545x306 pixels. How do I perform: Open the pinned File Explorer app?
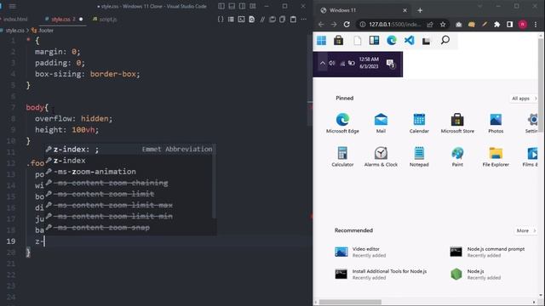[x=496, y=156]
